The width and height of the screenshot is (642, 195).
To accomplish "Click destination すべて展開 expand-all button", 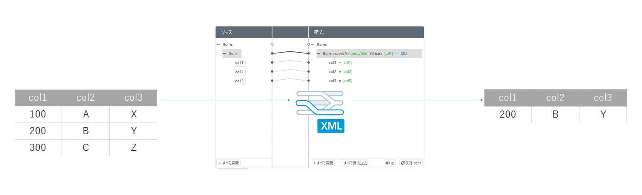I will [323, 163].
